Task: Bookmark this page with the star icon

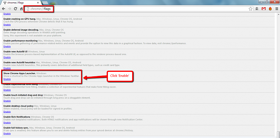Action: 251,9
